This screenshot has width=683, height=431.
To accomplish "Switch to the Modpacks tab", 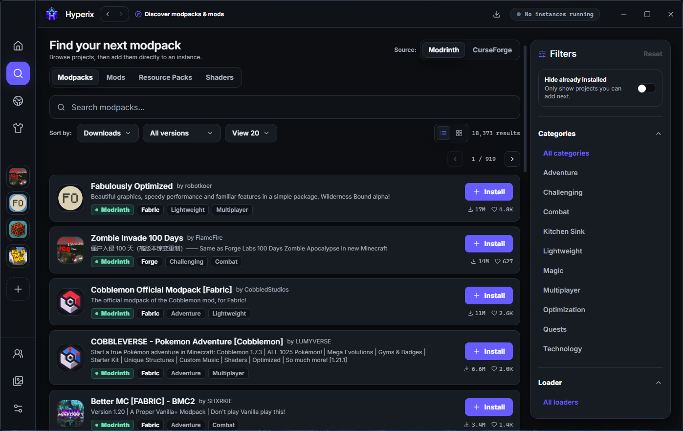I will pos(75,77).
